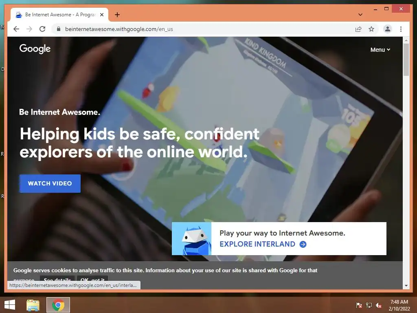Click the Chrome taskbar icon
This screenshot has height=313, width=417.
58,305
